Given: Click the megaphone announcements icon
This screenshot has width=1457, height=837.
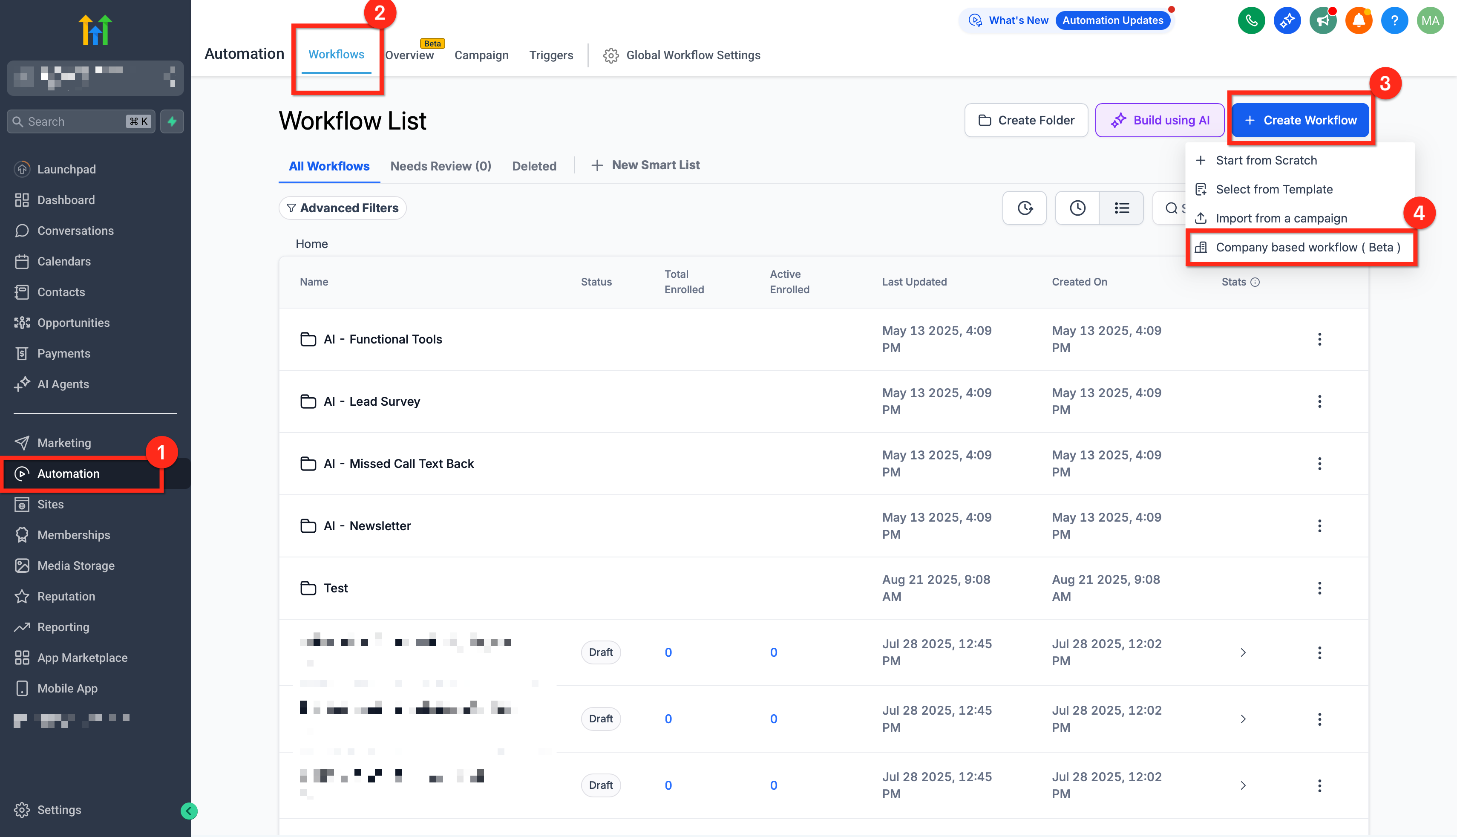Looking at the screenshot, I should pos(1322,21).
